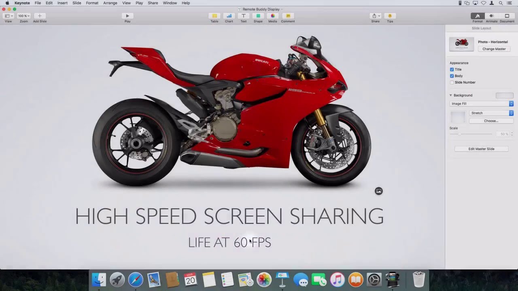Image resolution: width=518 pixels, height=291 pixels.
Task: Open Spotlight search in menu bar
Action: [x=501, y=3]
